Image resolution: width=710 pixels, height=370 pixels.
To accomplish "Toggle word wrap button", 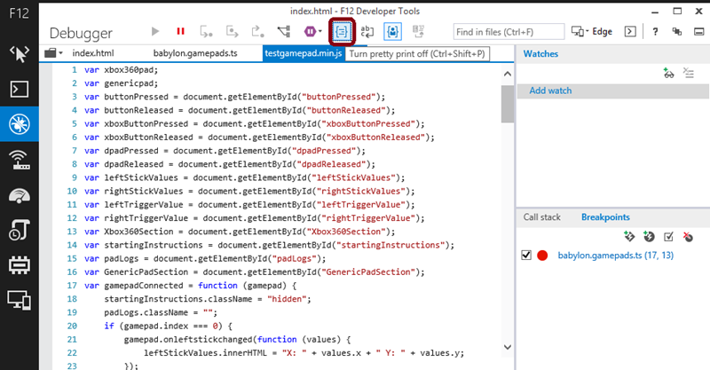I will (367, 31).
